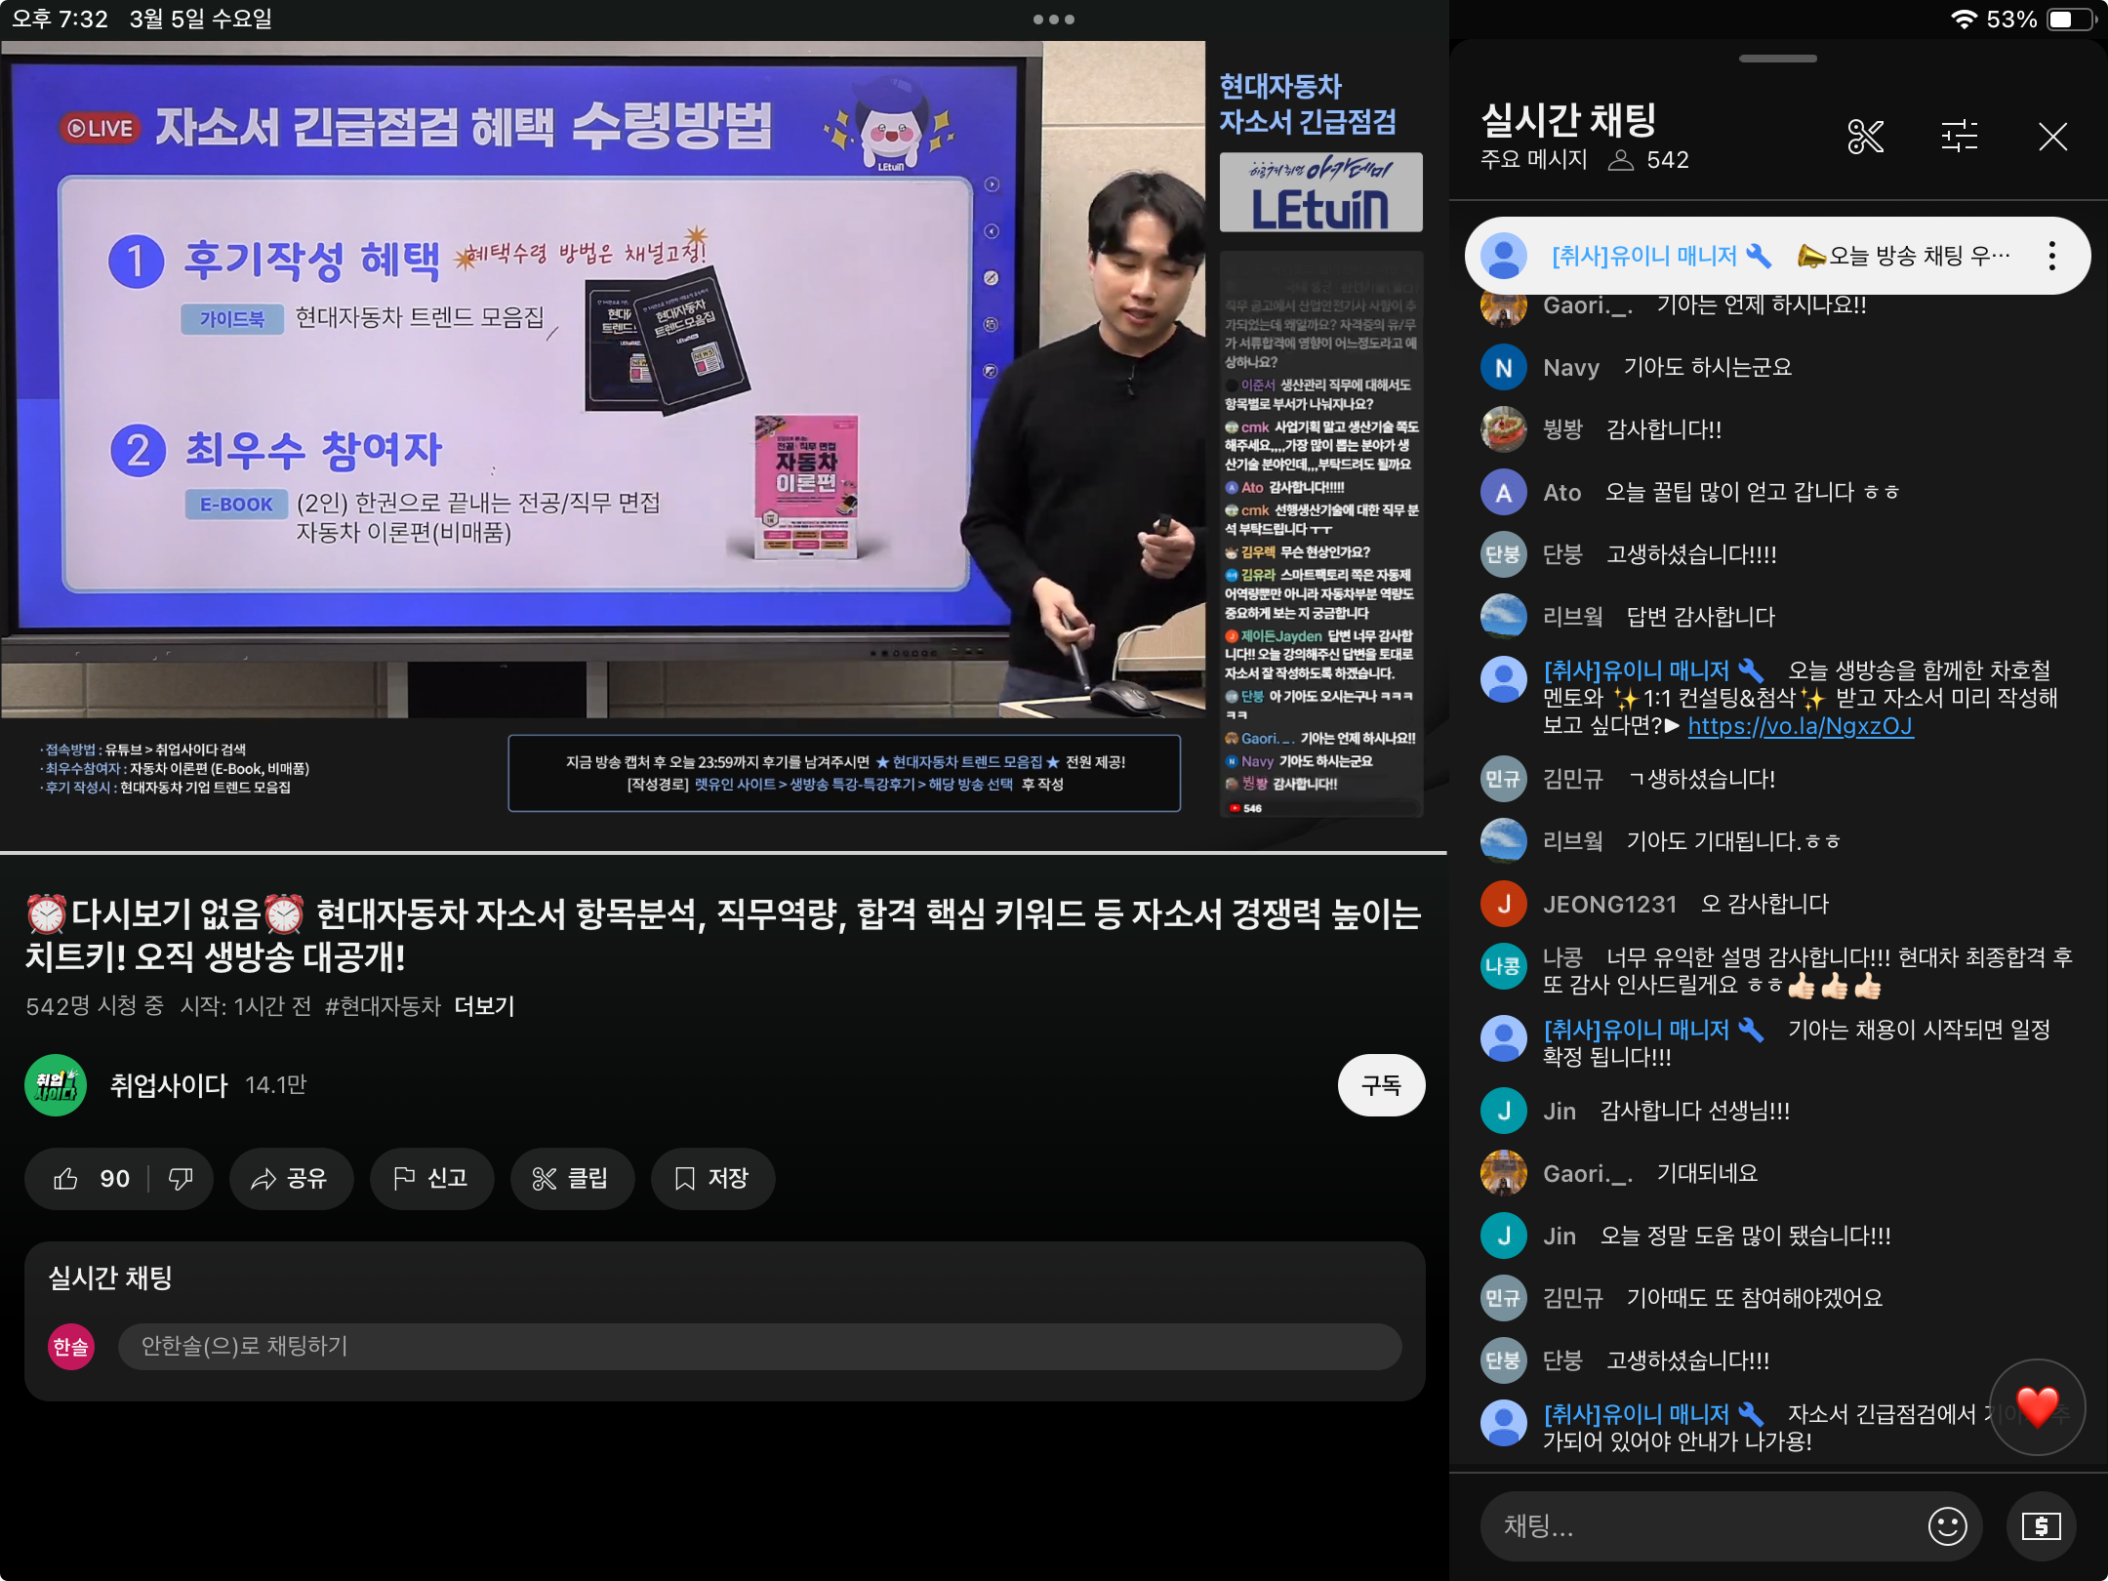Select the video title text

pos(722,934)
